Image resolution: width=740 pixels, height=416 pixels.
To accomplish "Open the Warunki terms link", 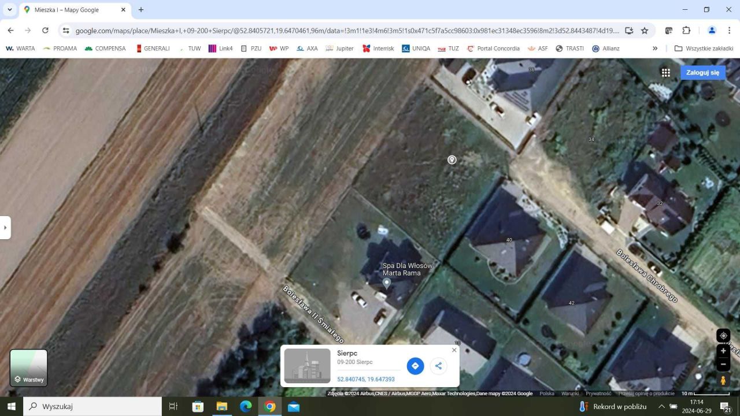I will 570,393.
